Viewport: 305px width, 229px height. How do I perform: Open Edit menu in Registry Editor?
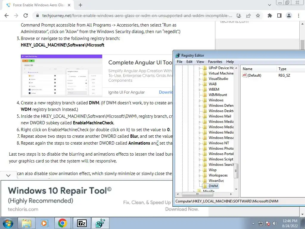(x=189, y=61)
